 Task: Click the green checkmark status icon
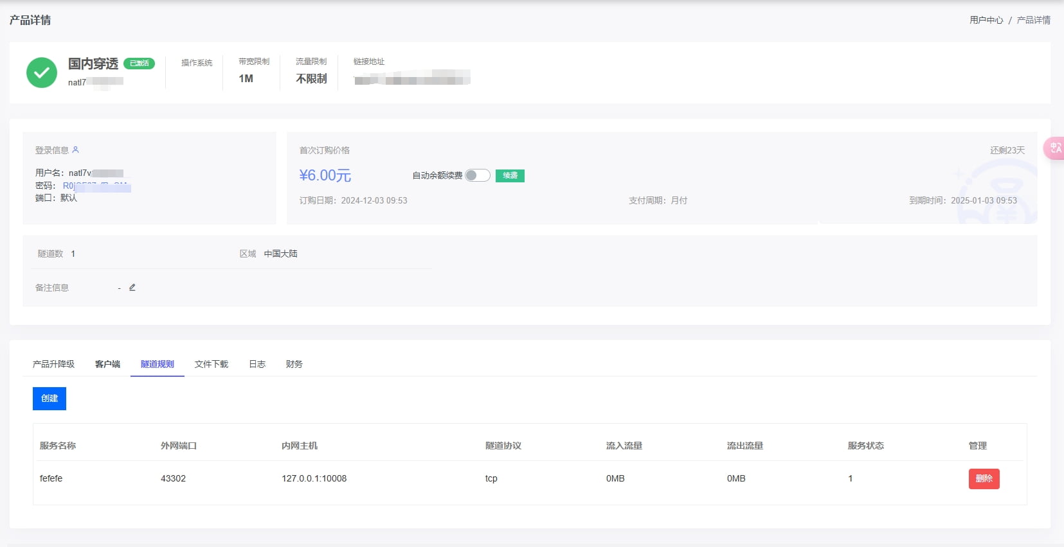tap(42, 73)
